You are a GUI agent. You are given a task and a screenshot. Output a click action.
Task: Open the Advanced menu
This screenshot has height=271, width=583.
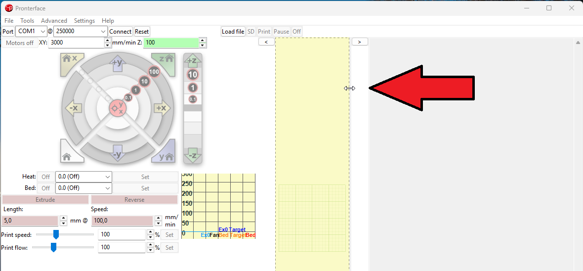[x=54, y=21]
